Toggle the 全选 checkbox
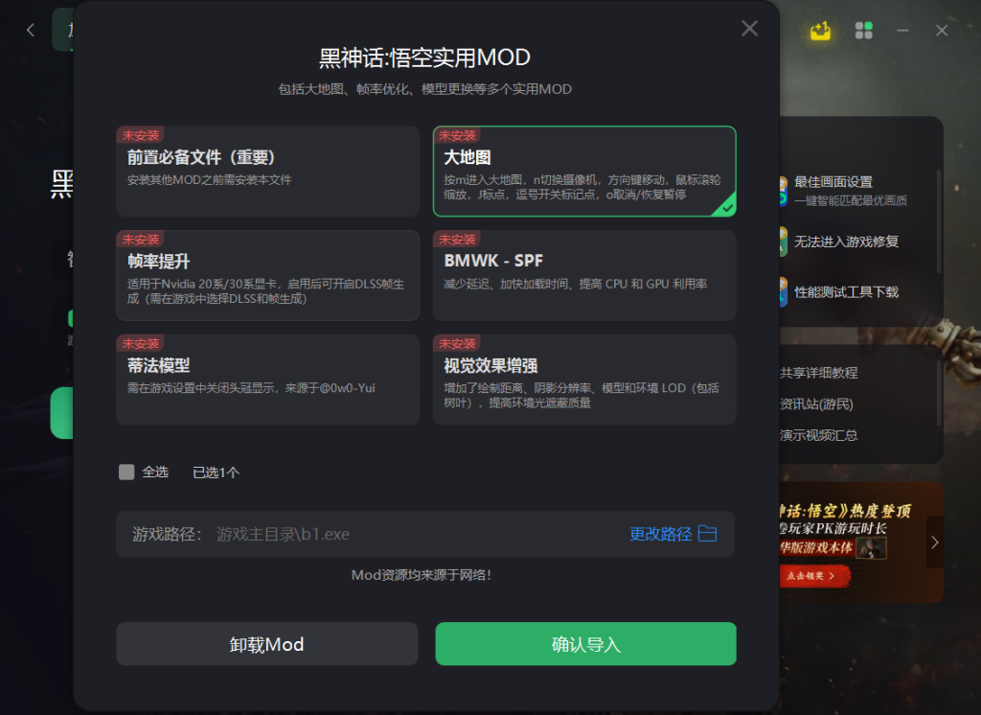The image size is (981, 715). pos(126,473)
